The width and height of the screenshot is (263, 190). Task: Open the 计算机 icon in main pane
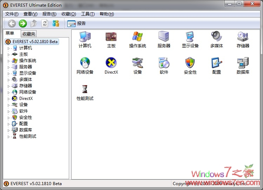point(85,36)
